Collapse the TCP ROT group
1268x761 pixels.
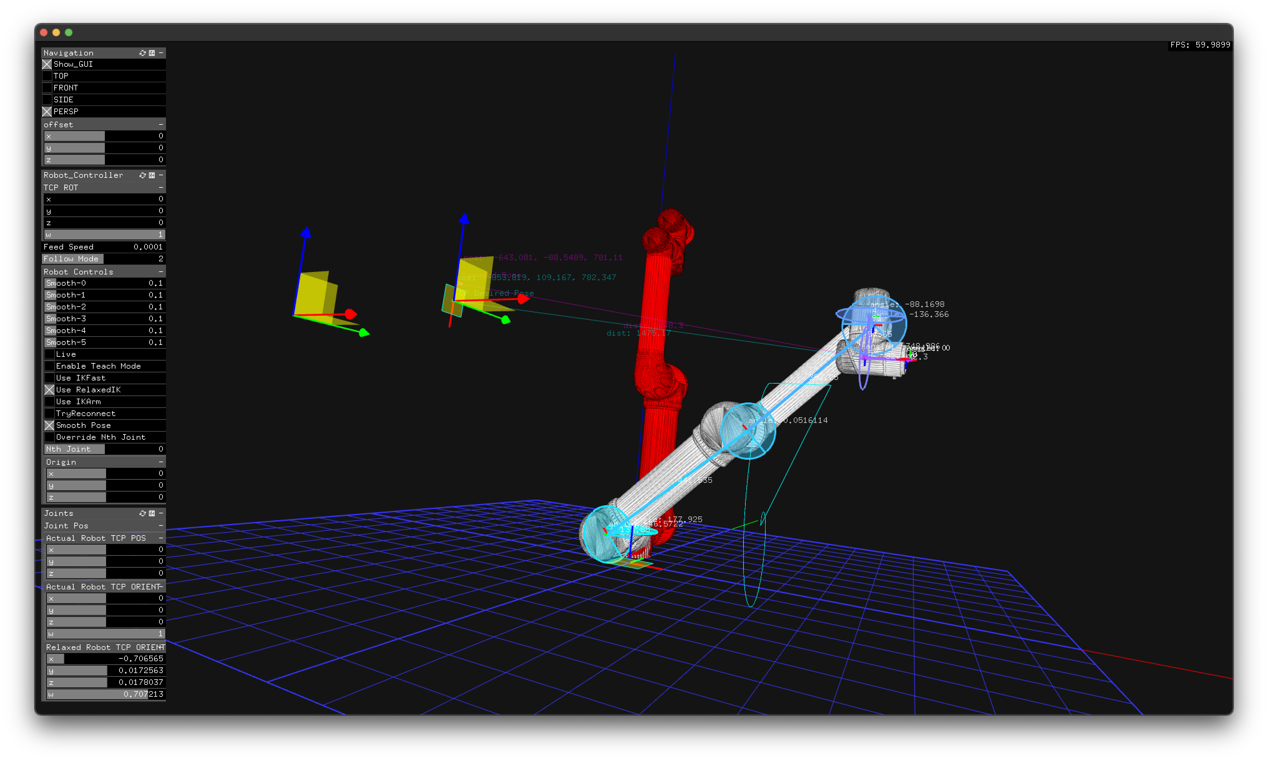[161, 188]
